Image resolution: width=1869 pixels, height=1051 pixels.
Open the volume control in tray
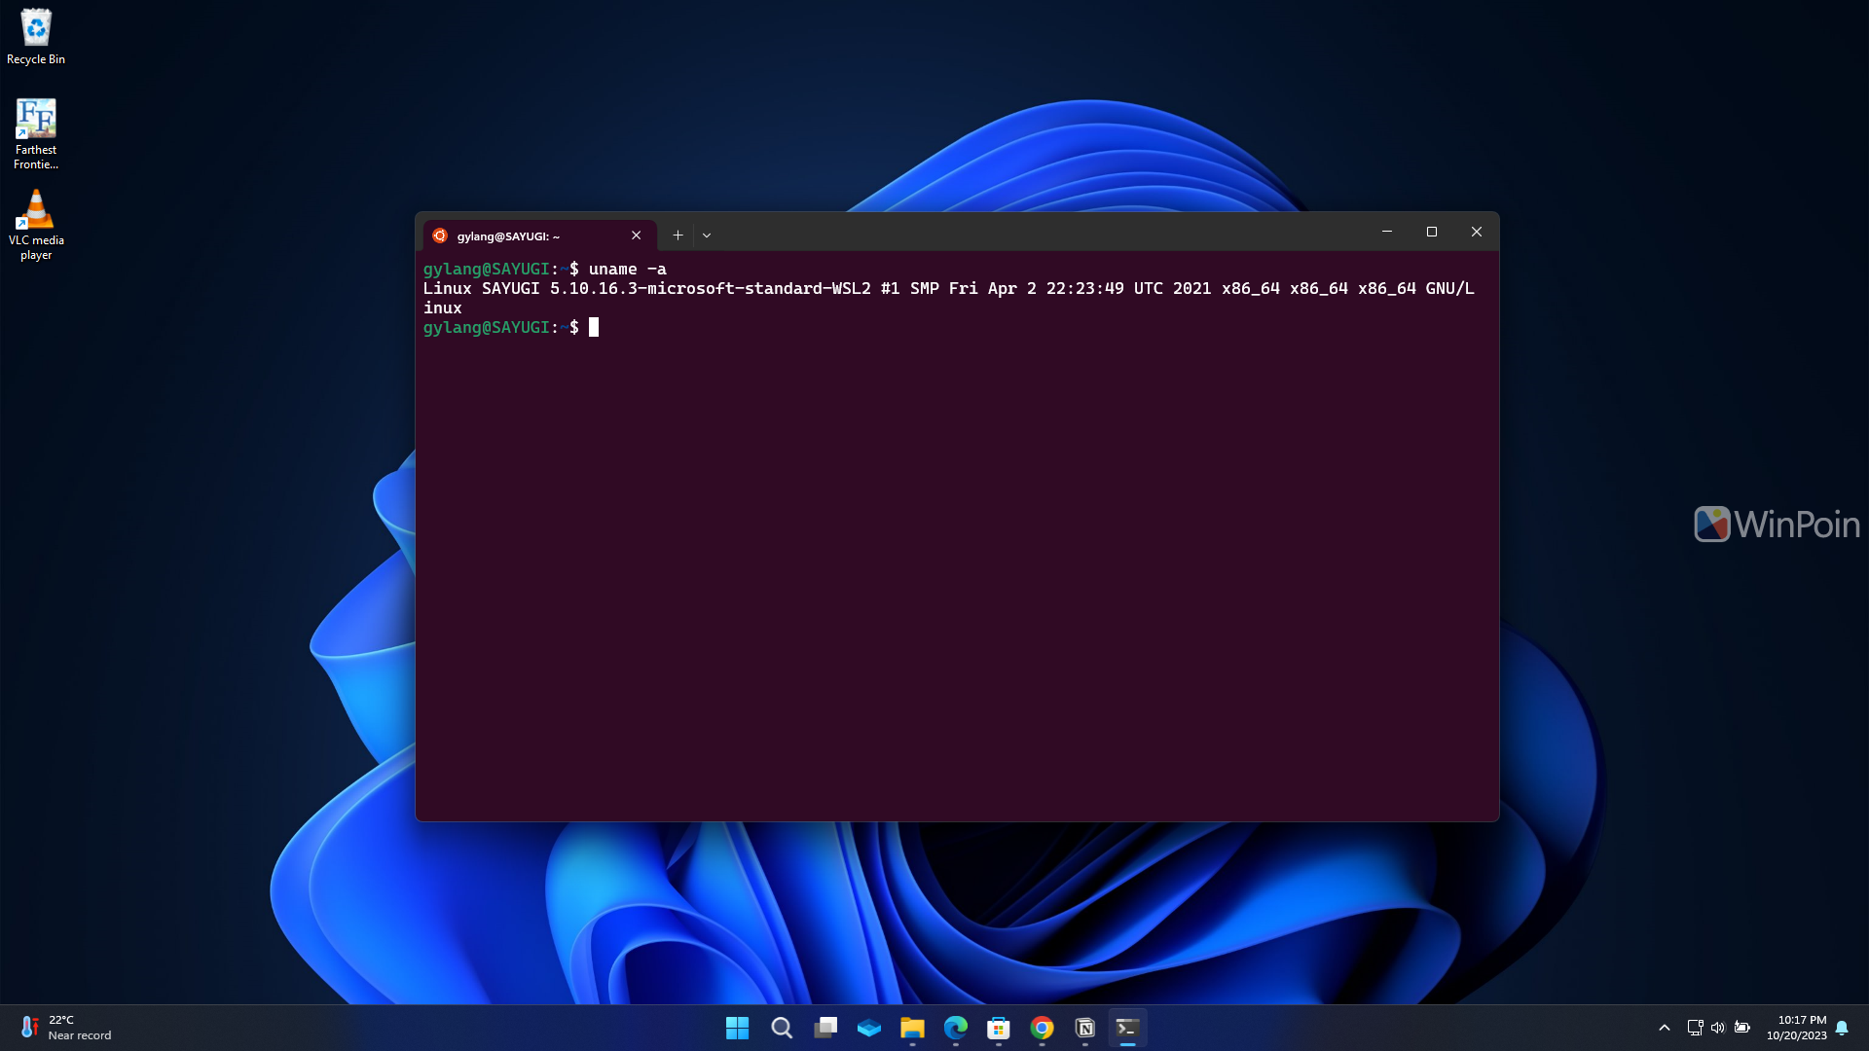[x=1718, y=1028]
